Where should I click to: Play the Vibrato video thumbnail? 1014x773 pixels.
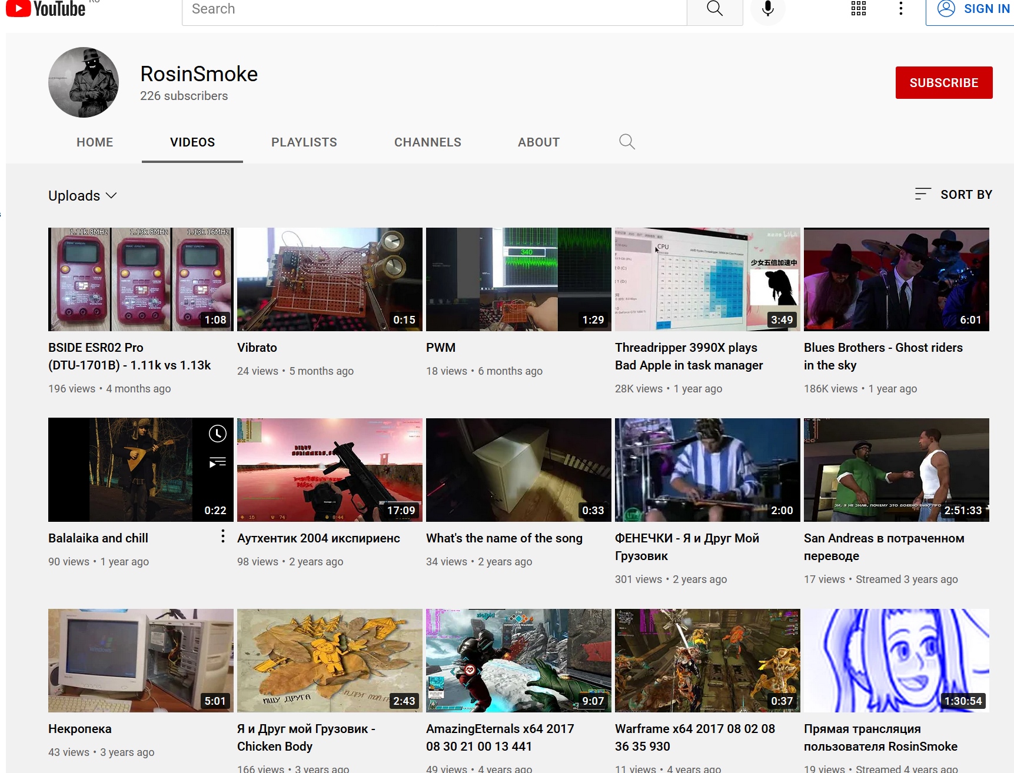[x=330, y=279]
